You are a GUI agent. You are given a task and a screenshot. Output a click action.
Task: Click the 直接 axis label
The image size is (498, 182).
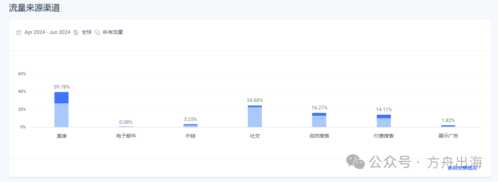61,136
